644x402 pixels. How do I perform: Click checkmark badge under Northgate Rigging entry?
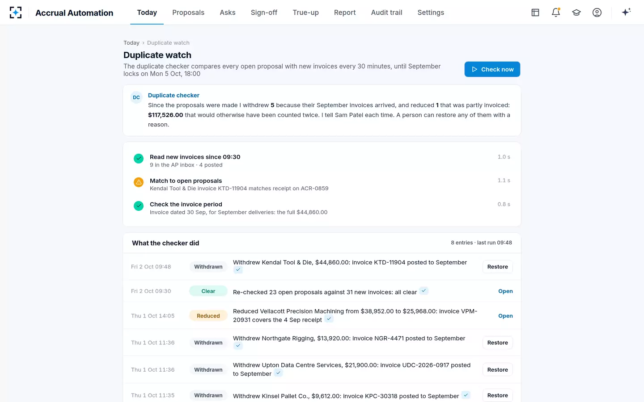pyautogui.click(x=238, y=346)
